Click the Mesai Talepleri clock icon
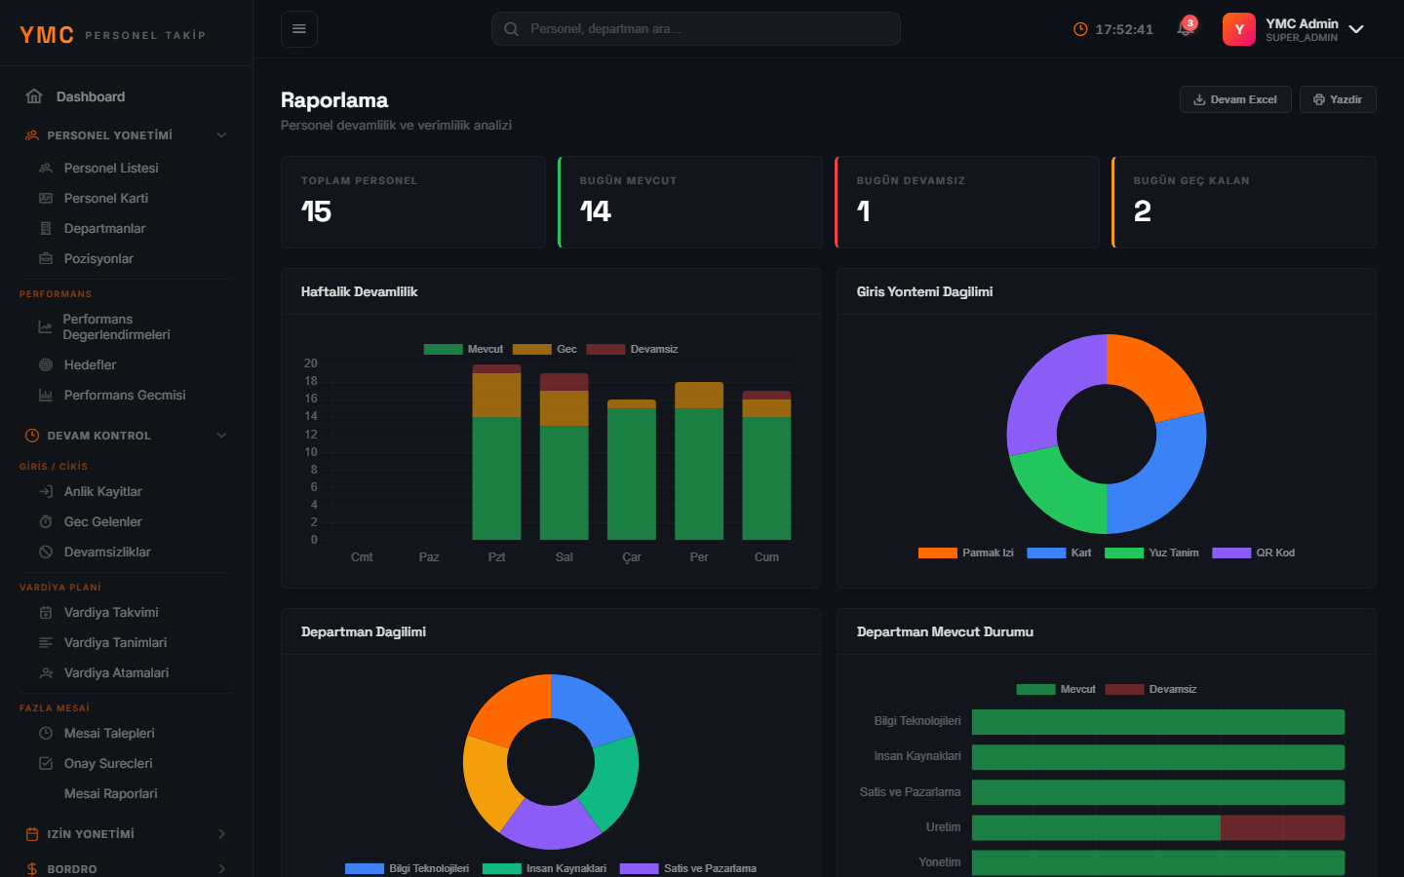 click(x=46, y=733)
